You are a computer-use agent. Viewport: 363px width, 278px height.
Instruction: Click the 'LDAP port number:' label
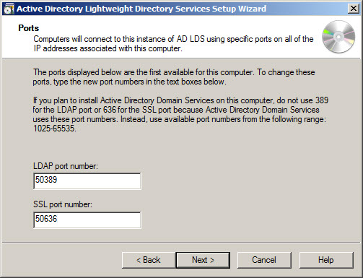click(66, 166)
